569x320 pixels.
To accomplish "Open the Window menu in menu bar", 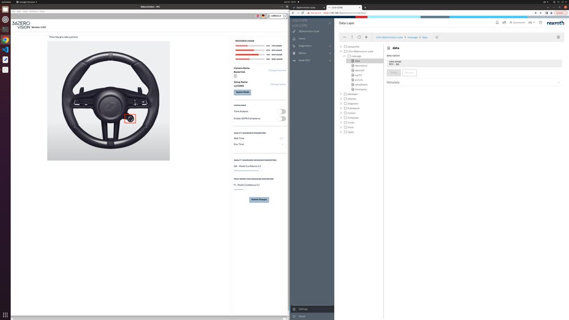I will 34,11.
